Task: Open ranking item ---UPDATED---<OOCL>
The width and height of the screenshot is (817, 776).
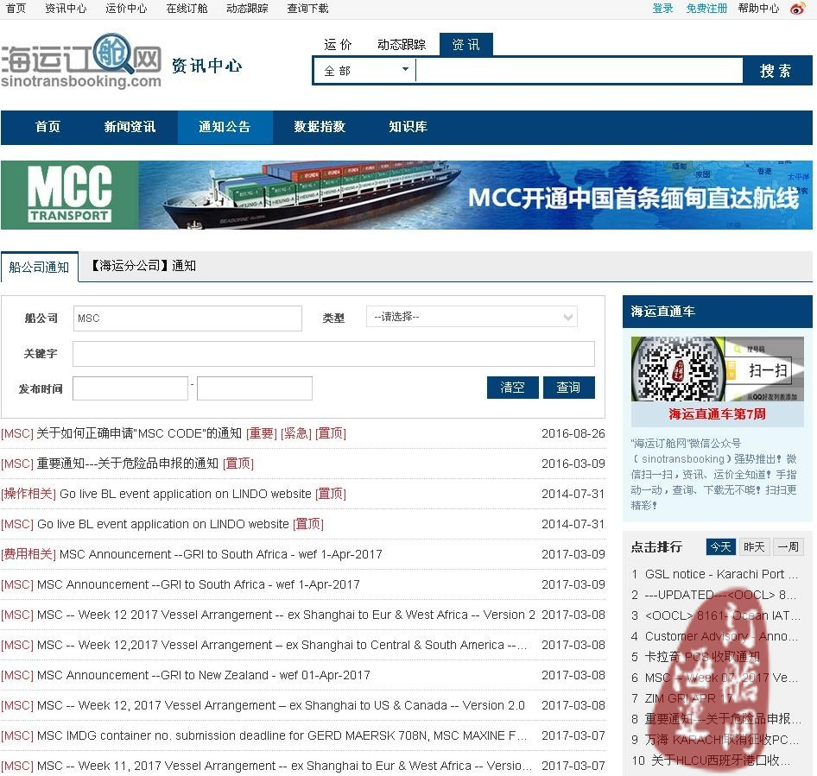Action: [x=720, y=595]
